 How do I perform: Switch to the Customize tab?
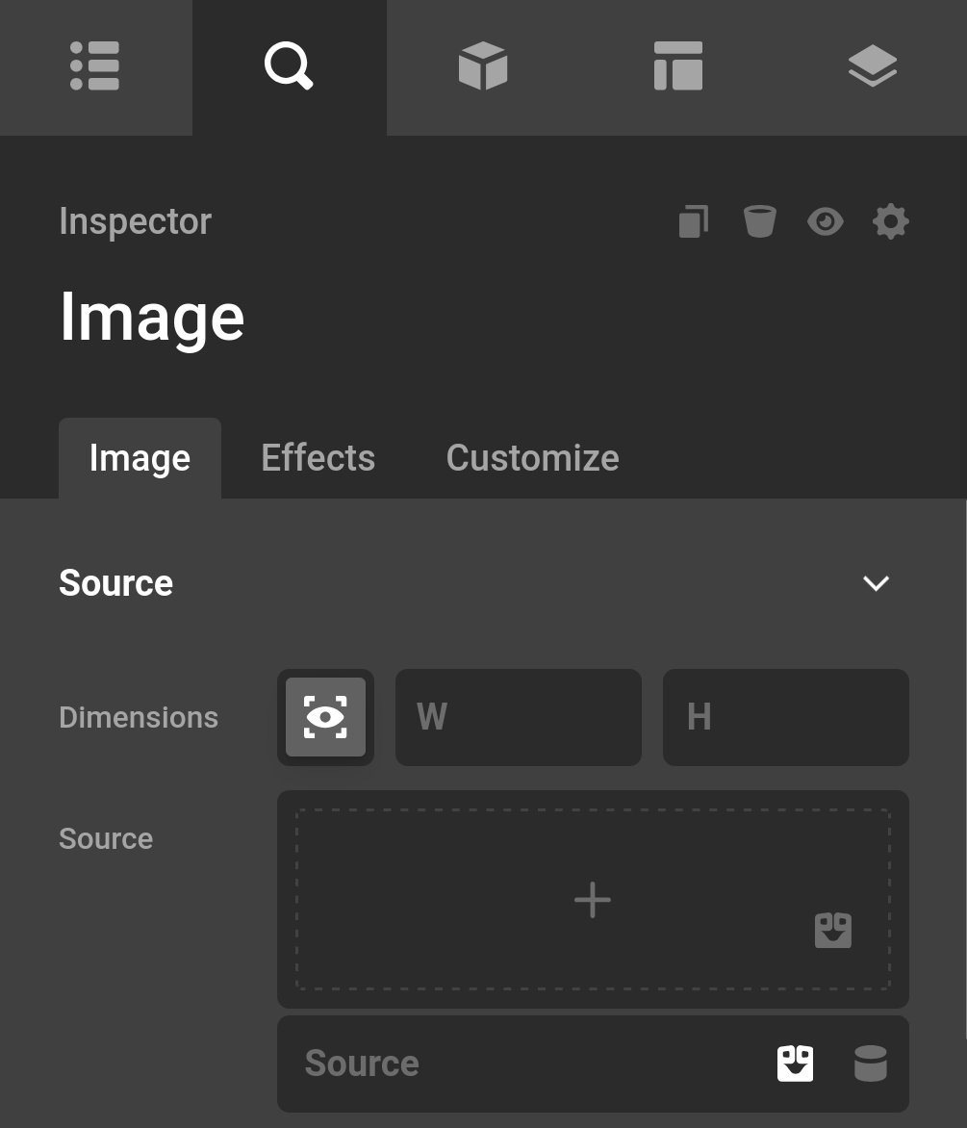point(532,457)
